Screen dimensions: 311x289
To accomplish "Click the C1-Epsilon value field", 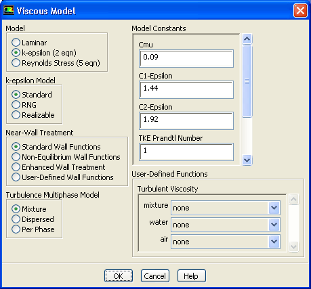I will click(186, 89).
